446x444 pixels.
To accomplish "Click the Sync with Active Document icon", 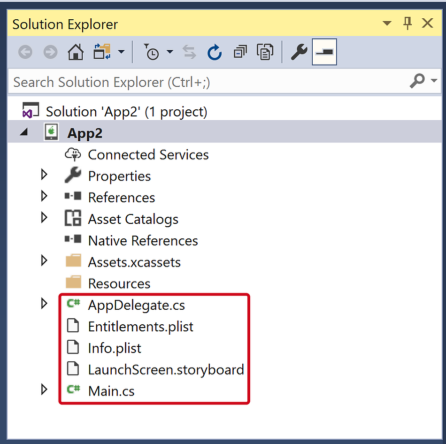I will pos(190,52).
